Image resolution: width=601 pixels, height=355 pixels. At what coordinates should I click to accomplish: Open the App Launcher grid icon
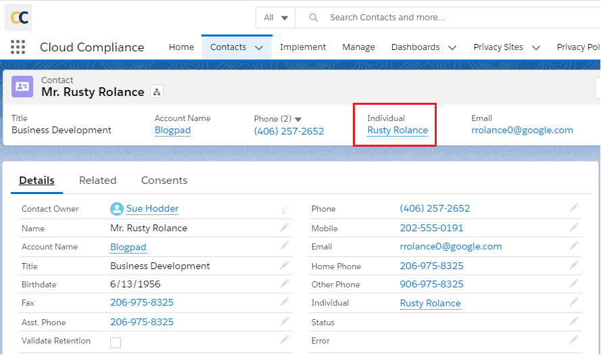[x=18, y=47]
